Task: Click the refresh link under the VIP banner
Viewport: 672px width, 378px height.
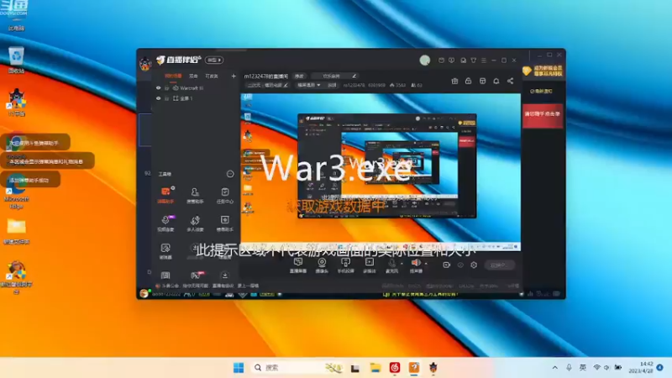Action: [541, 91]
